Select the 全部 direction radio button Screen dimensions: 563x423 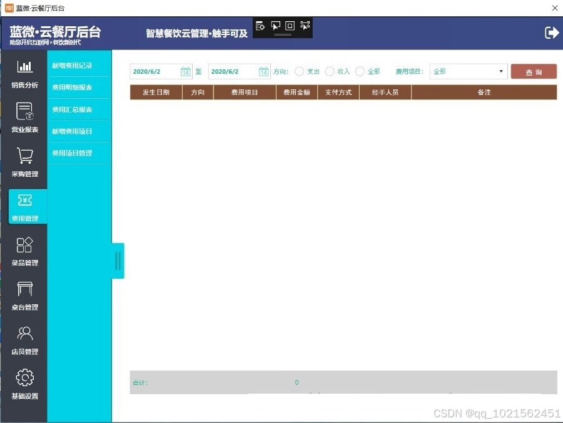pyautogui.click(x=360, y=71)
